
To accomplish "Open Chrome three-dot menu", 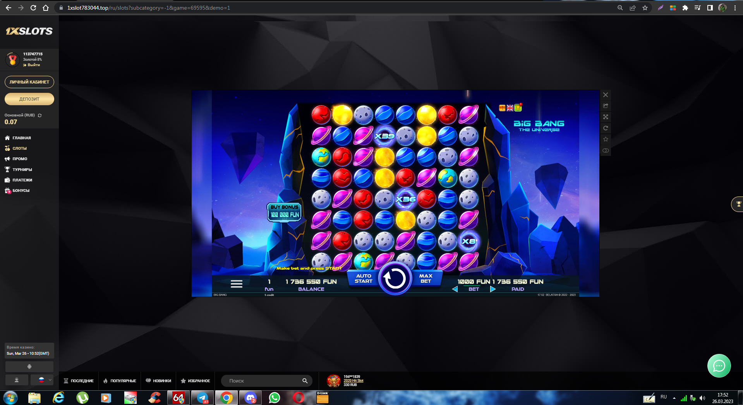I will (734, 8).
